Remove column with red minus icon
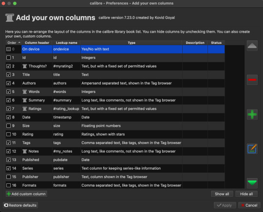The image size is (263, 212). coord(252,80)
